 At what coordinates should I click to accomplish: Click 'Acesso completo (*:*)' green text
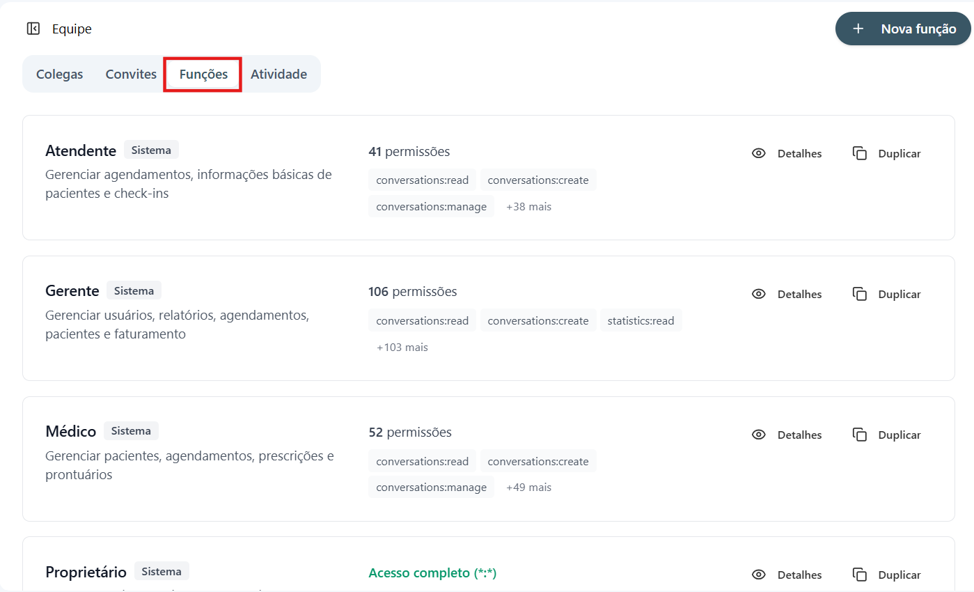pyautogui.click(x=432, y=572)
